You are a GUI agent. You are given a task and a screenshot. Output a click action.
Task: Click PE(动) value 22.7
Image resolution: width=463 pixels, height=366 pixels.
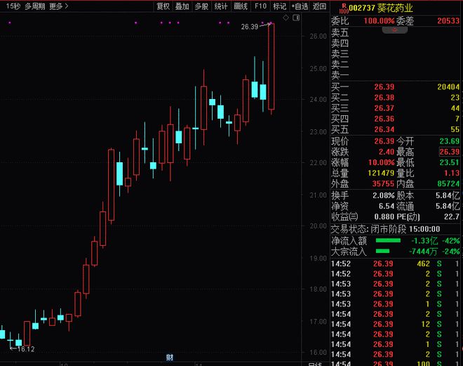452,216
